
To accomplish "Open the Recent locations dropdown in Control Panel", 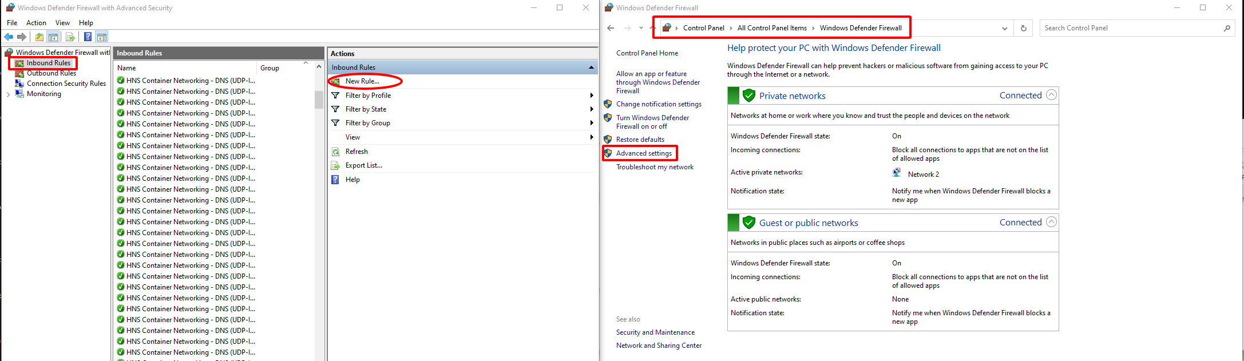I will tap(641, 28).
